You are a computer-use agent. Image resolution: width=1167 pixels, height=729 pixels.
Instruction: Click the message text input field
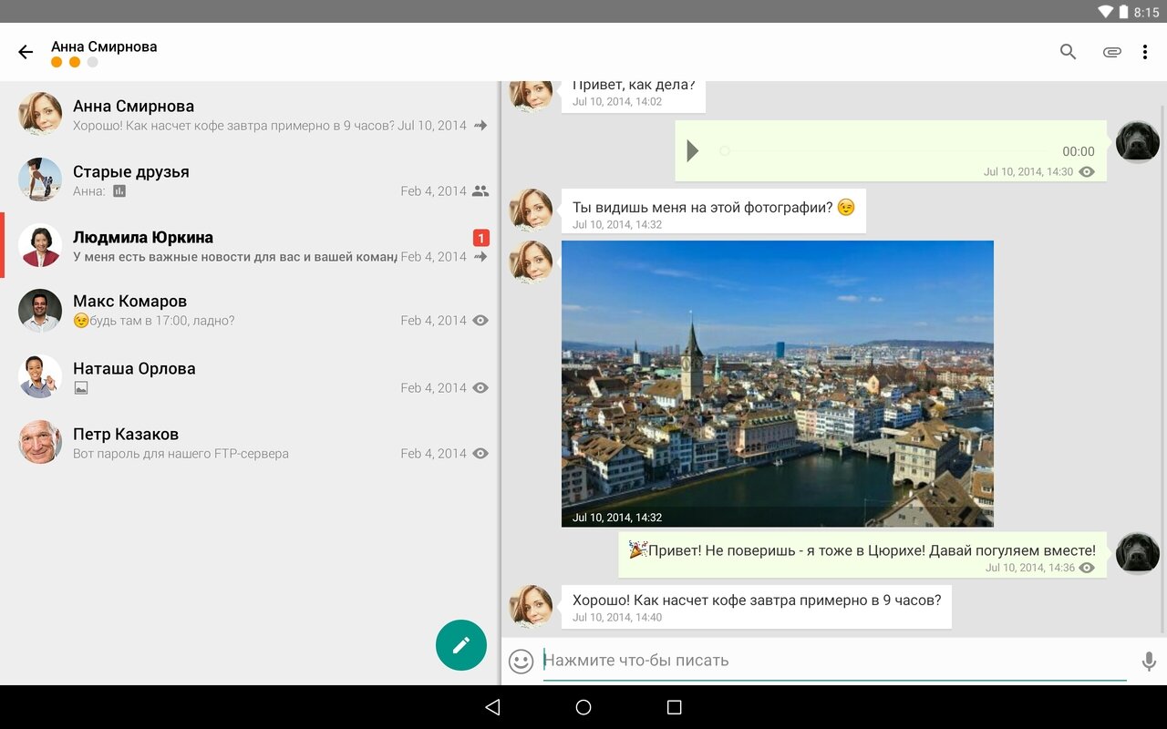[x=834, y=661]
